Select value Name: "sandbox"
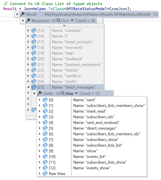The height and width of the screenshot is (180, 161). [67, 76]
